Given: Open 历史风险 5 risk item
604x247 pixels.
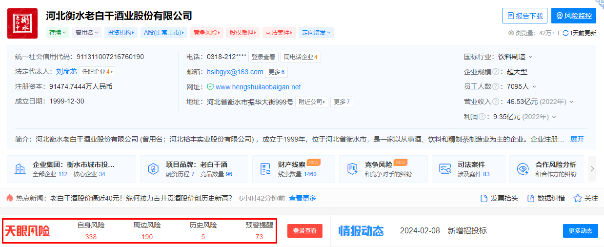Looking at the screenshot, I should click(x=203, y=231).
